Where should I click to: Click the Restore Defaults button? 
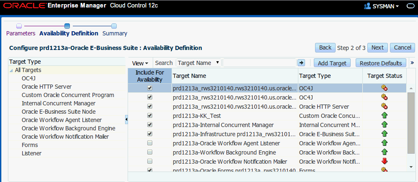coord(381,63)
